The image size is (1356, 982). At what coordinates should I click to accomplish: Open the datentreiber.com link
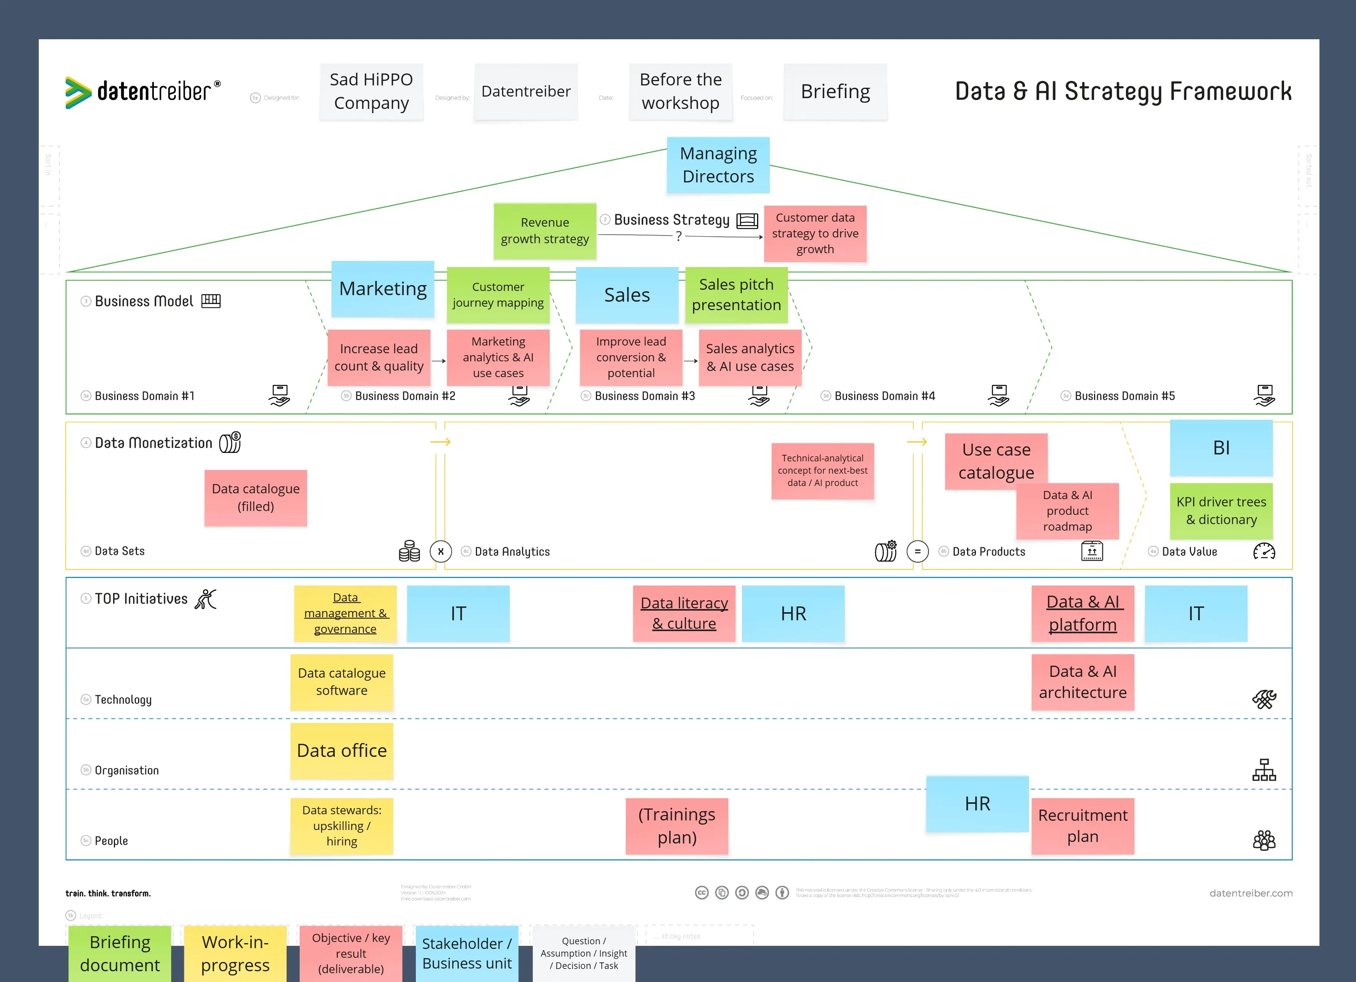pyautogui.click(x=1251, y=893)
